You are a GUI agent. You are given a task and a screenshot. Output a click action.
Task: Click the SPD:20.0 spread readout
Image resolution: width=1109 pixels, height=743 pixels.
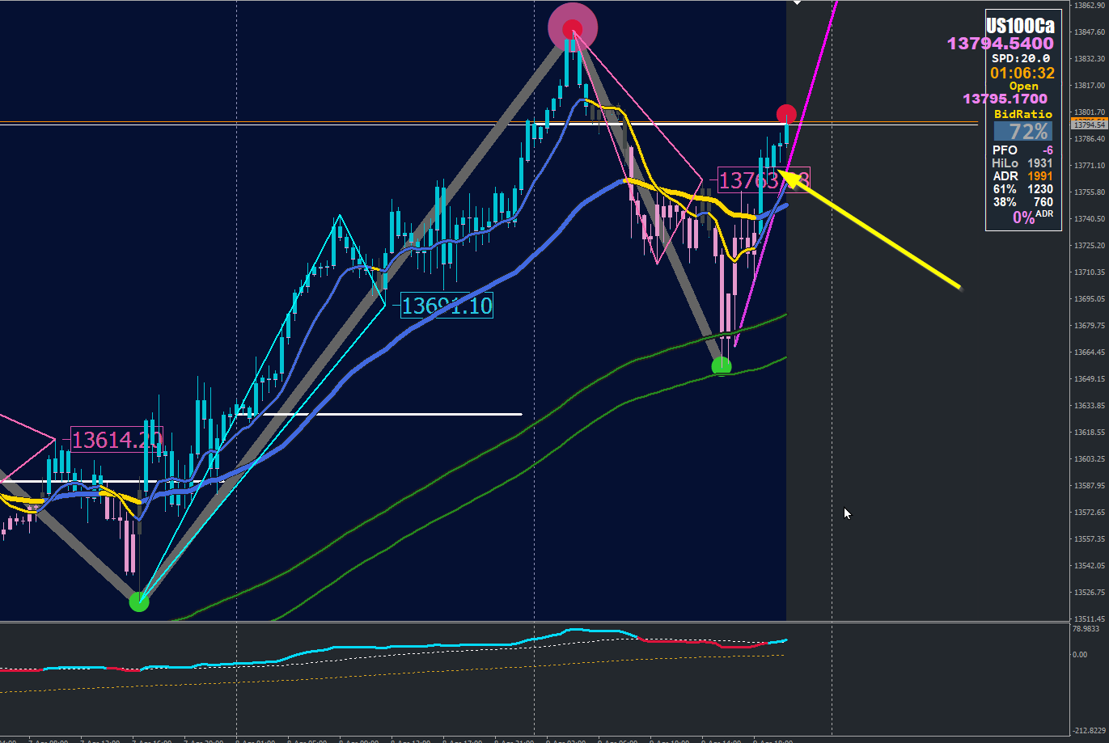click(x=1021, y=58)
